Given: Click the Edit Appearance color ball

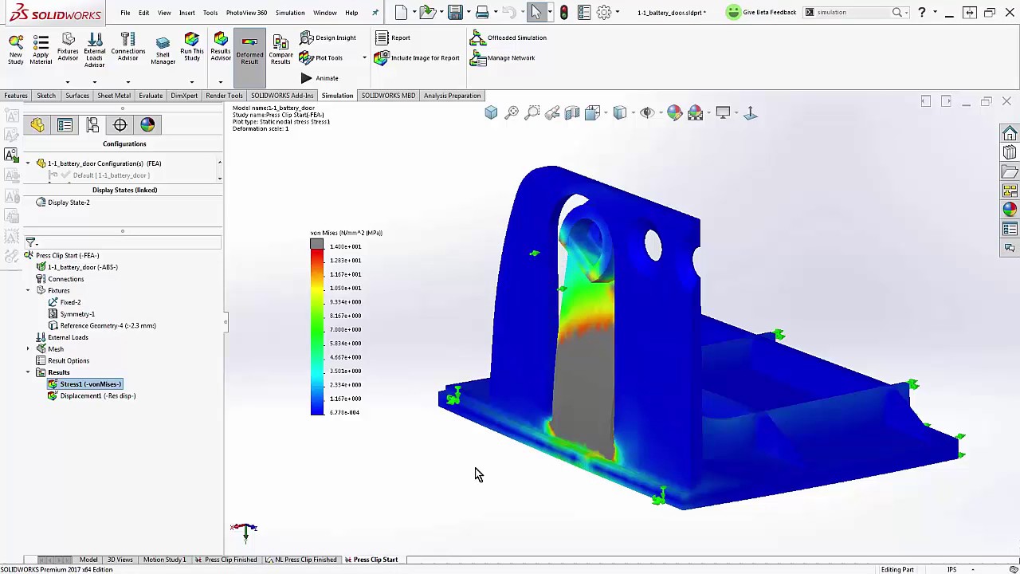Looking at the screenshot, I should click(x=674, y=113).
